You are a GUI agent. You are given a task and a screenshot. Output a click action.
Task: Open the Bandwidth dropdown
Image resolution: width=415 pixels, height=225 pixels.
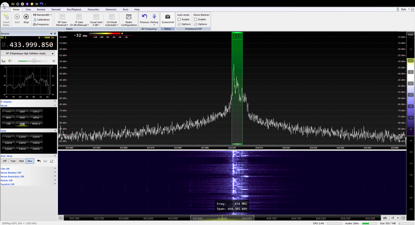click(43, 15)
